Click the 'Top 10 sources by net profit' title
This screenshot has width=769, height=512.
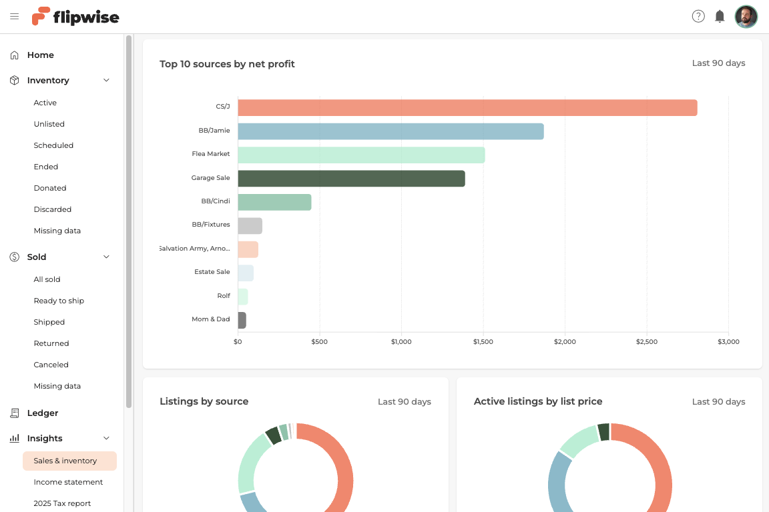pyautogui.click(x=227, y=64)
